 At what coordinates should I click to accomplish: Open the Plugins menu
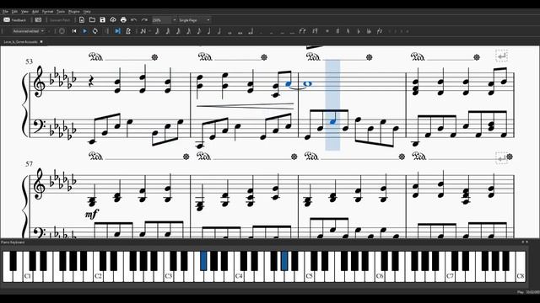pyautogui.click(x=73, y=12)
